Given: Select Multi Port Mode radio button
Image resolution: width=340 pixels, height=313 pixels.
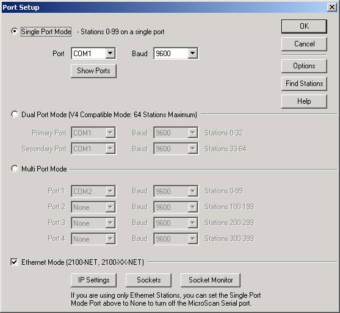Looking at the screenshot, I should click(15, 168).
